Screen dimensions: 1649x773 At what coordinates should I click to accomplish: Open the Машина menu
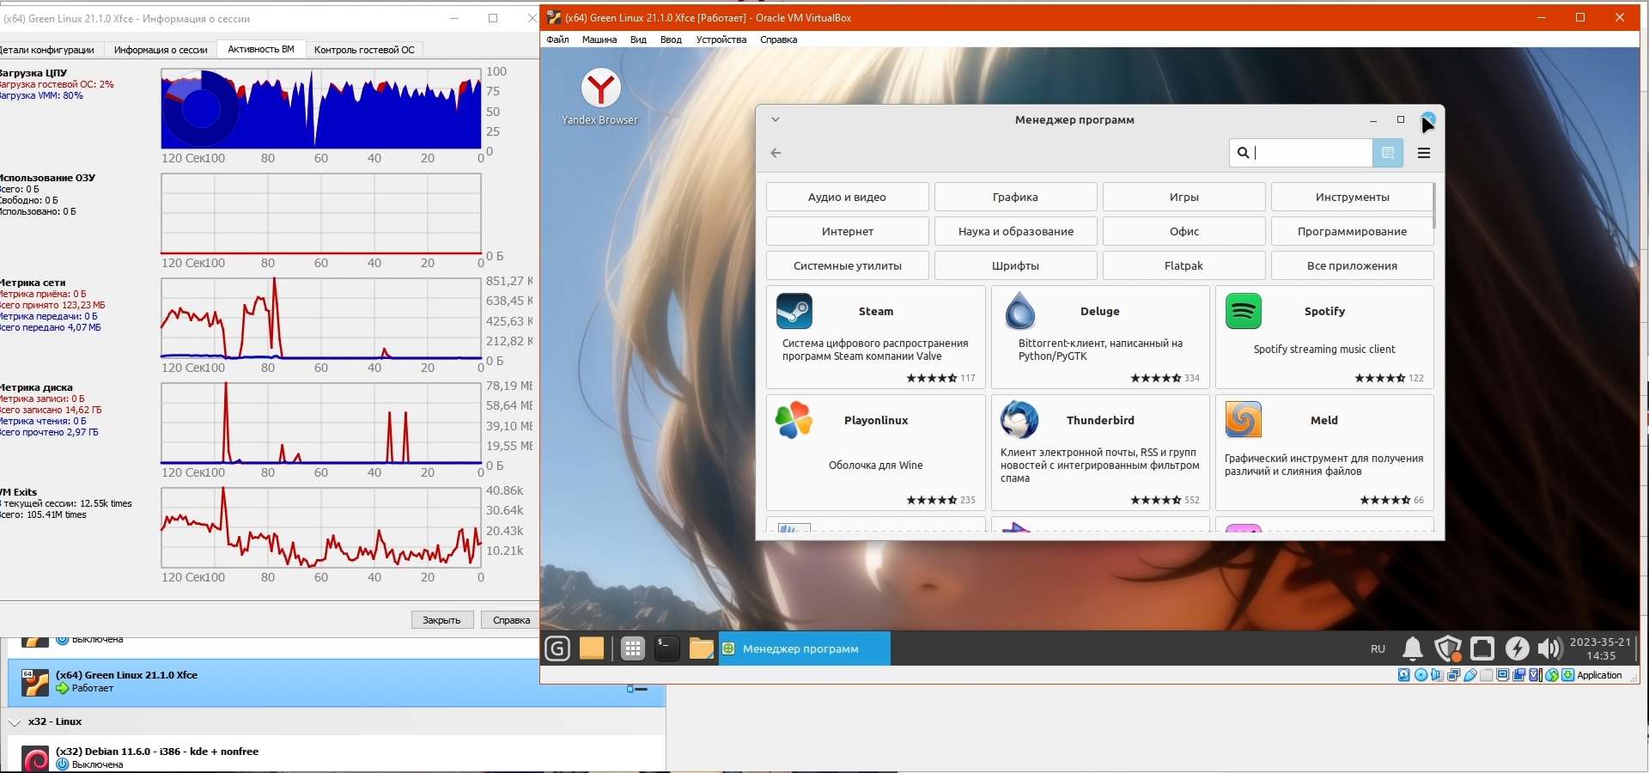[599, 40]
